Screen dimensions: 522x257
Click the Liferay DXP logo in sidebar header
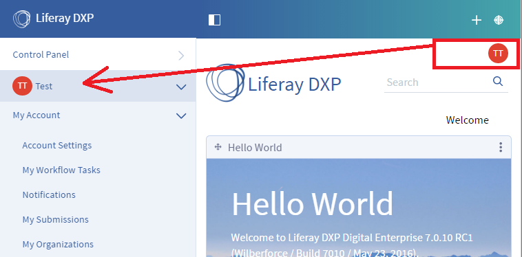pos(53,19)
